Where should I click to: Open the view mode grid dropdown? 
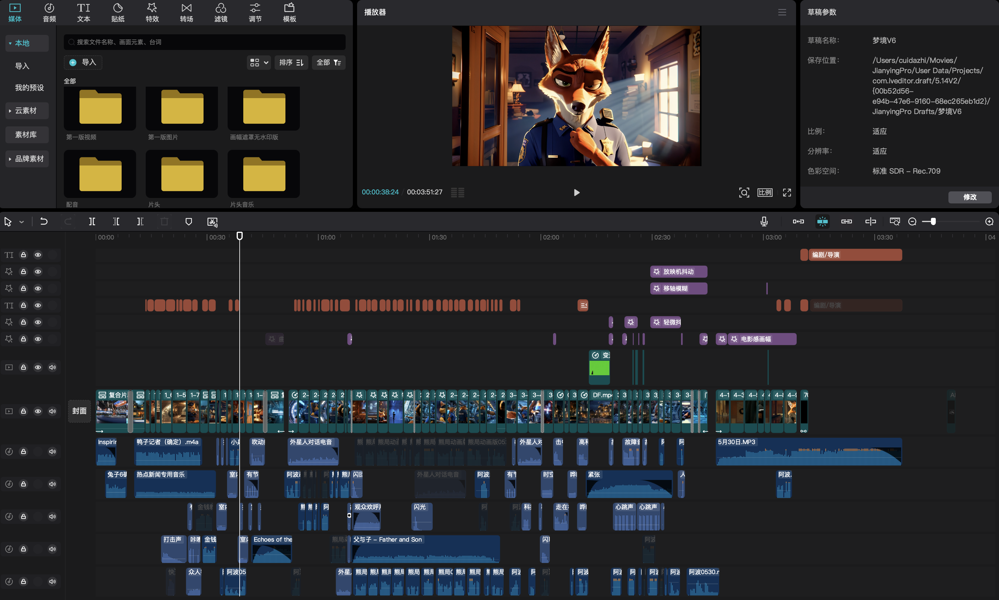259,62
